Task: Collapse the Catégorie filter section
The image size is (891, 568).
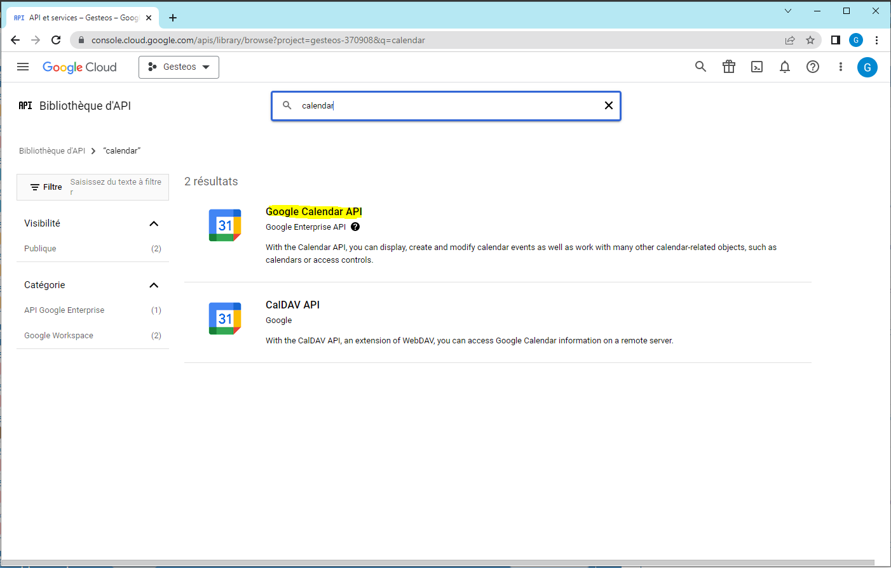Action: [x=154, y=285]
